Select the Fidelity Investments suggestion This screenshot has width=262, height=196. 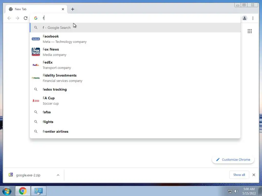point(135,78)
